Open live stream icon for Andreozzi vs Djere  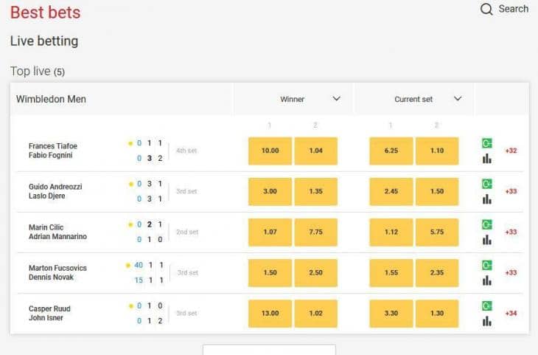(x=486, y=184)
